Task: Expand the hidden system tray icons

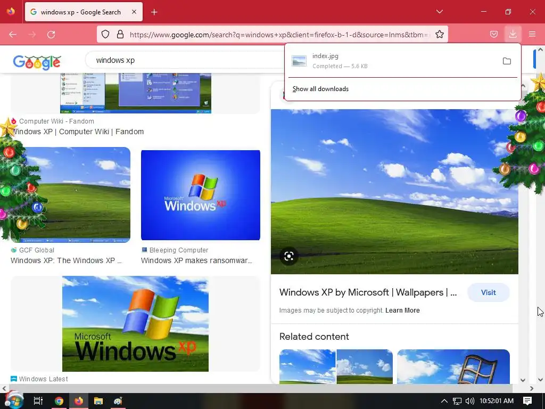Action: [x=444, y=401]
